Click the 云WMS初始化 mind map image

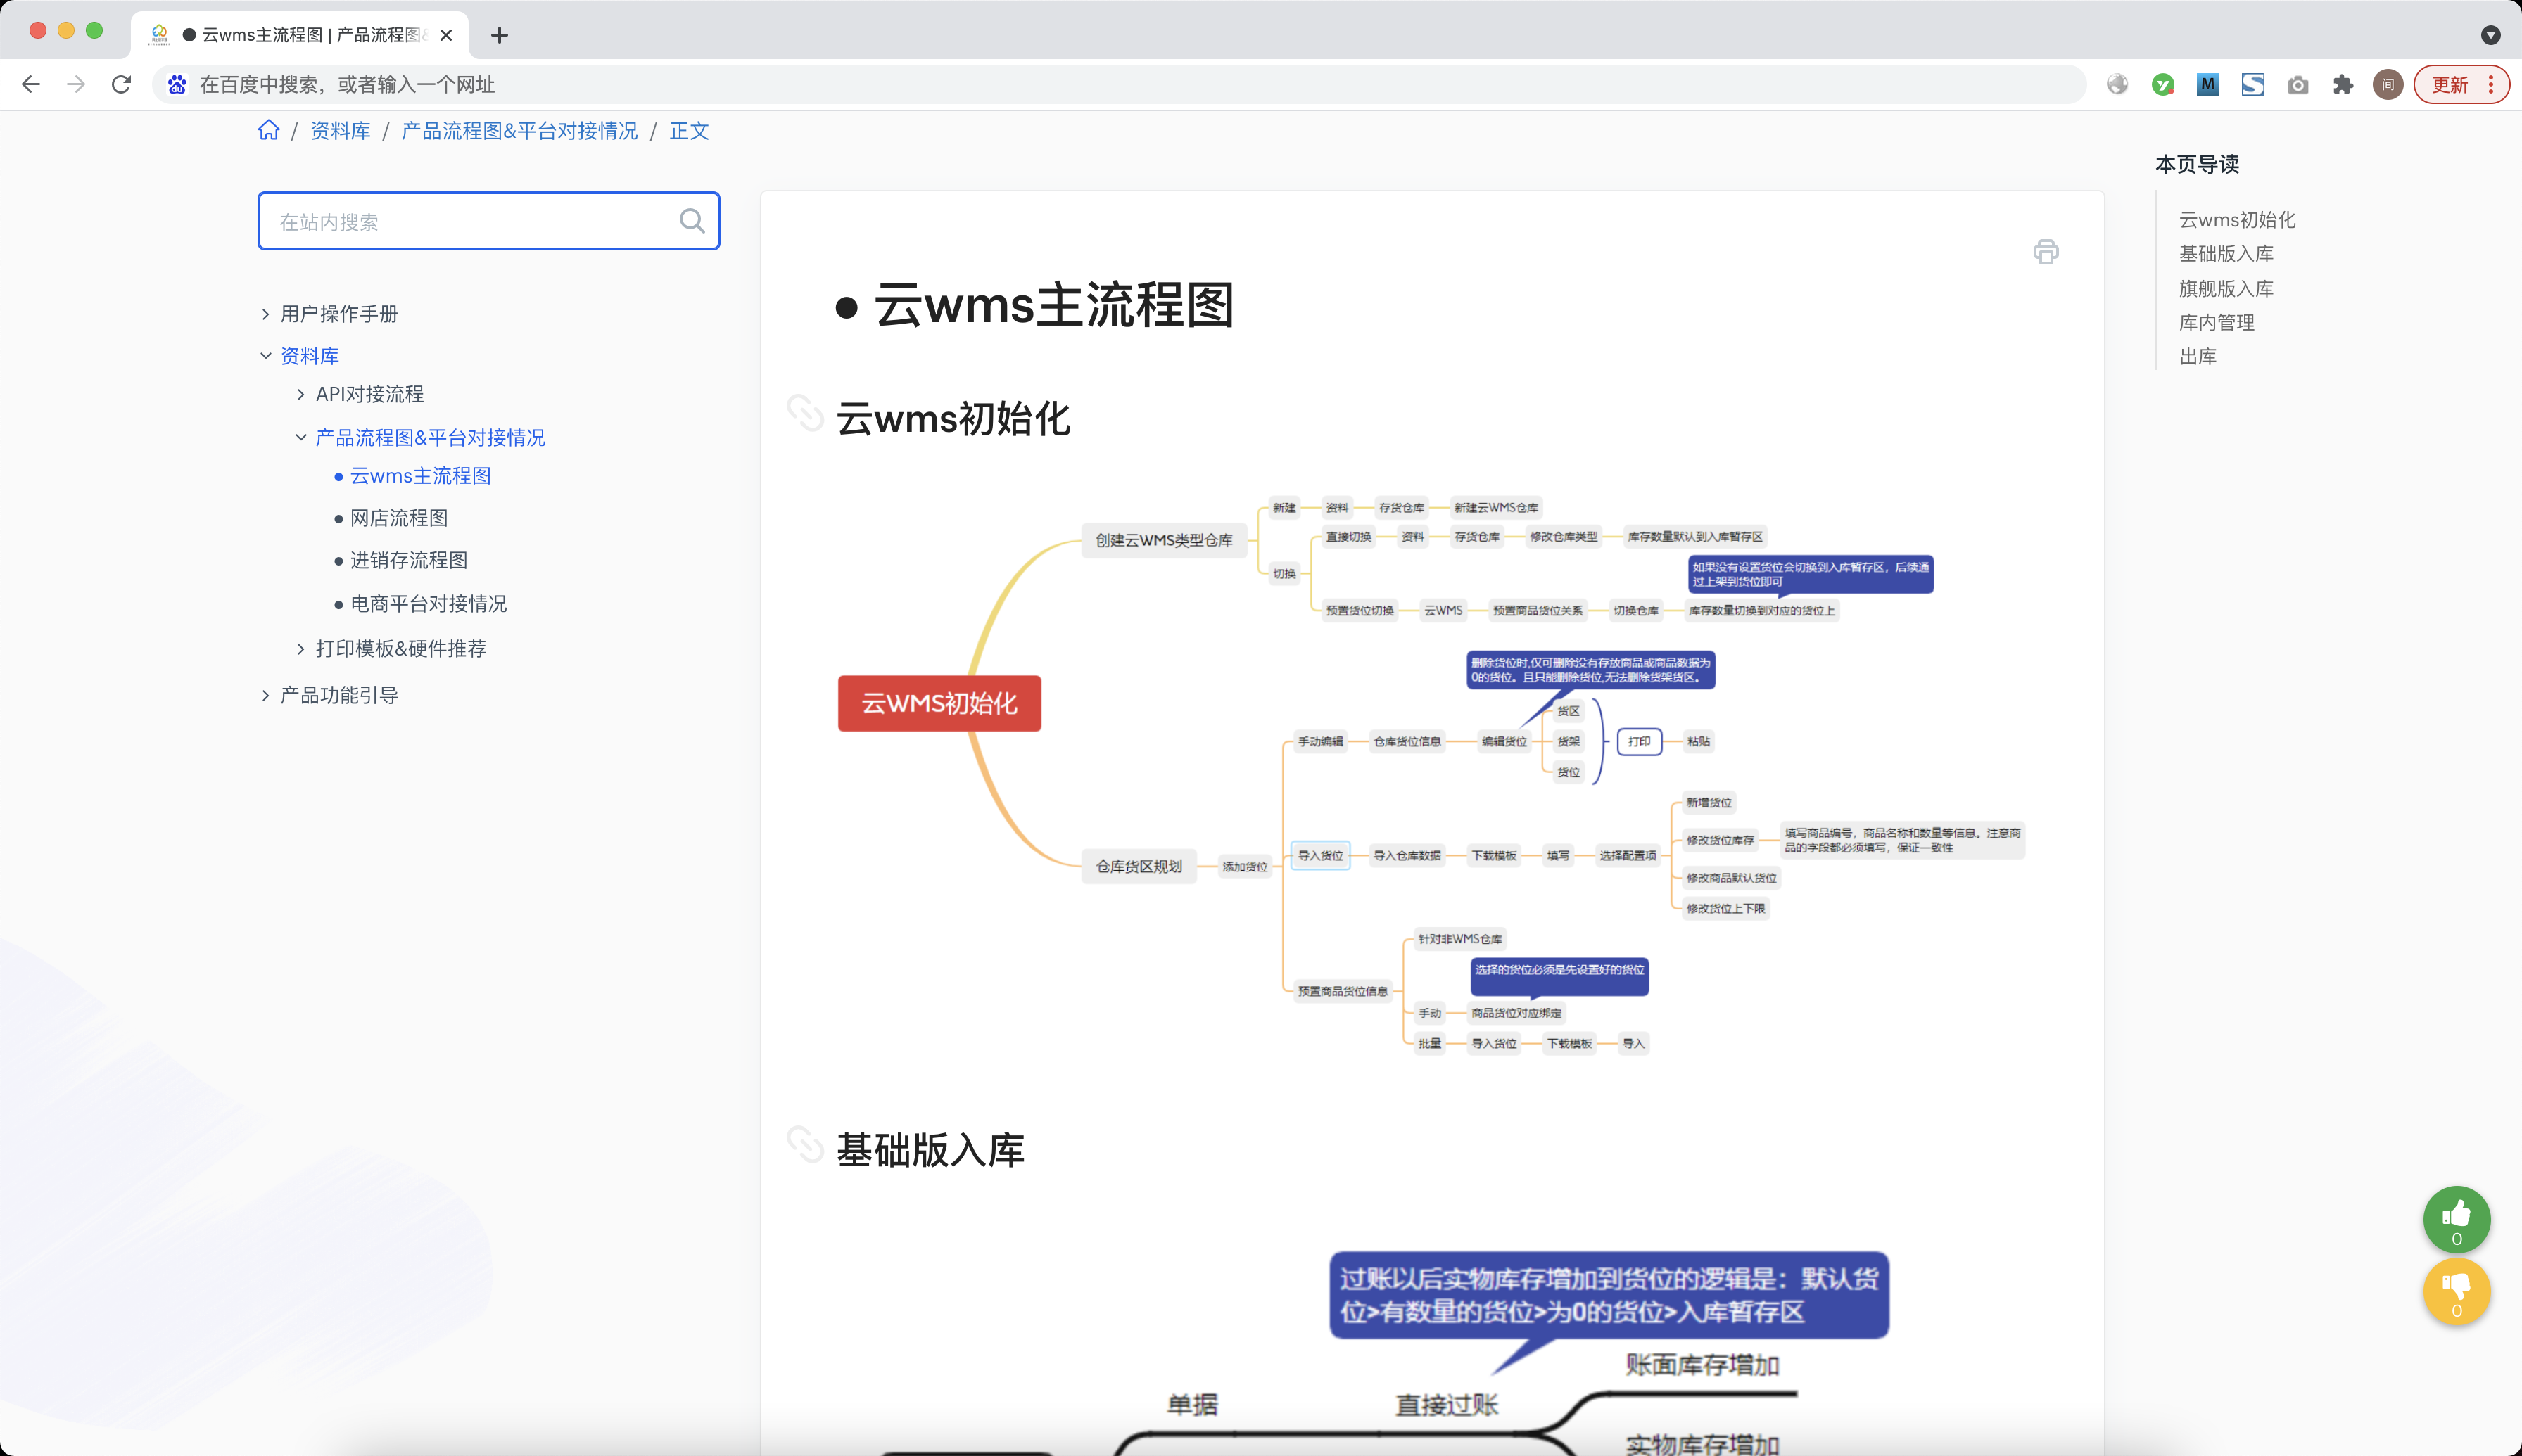click(x=1431, y=775)
